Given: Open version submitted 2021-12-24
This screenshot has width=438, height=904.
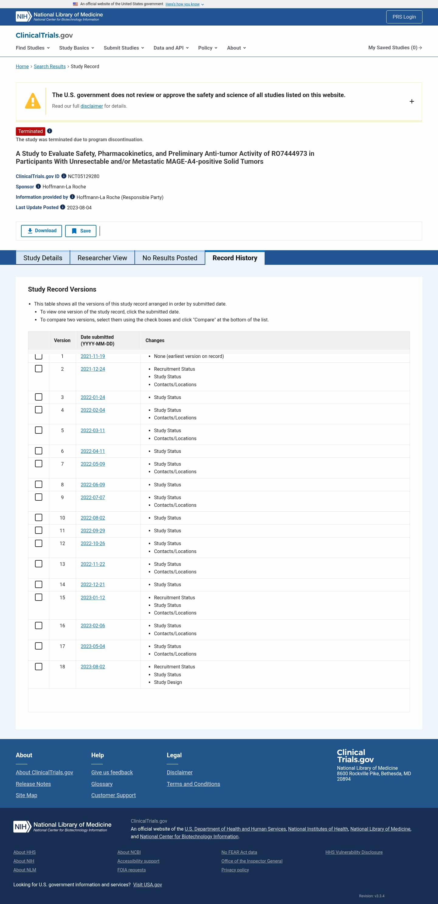Looking at the screenshot, I should (x=92, y=369).
